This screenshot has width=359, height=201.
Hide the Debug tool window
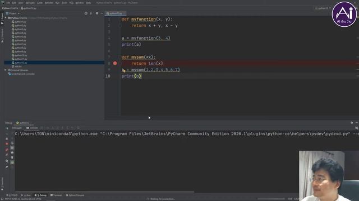point(357,123)
